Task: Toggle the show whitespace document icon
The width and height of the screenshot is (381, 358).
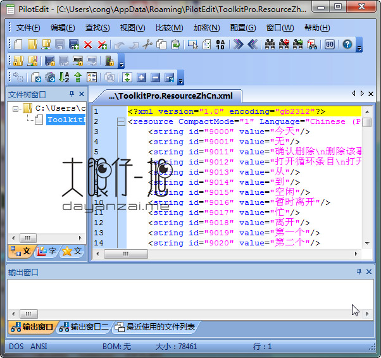Action: (x=206, y=44)
